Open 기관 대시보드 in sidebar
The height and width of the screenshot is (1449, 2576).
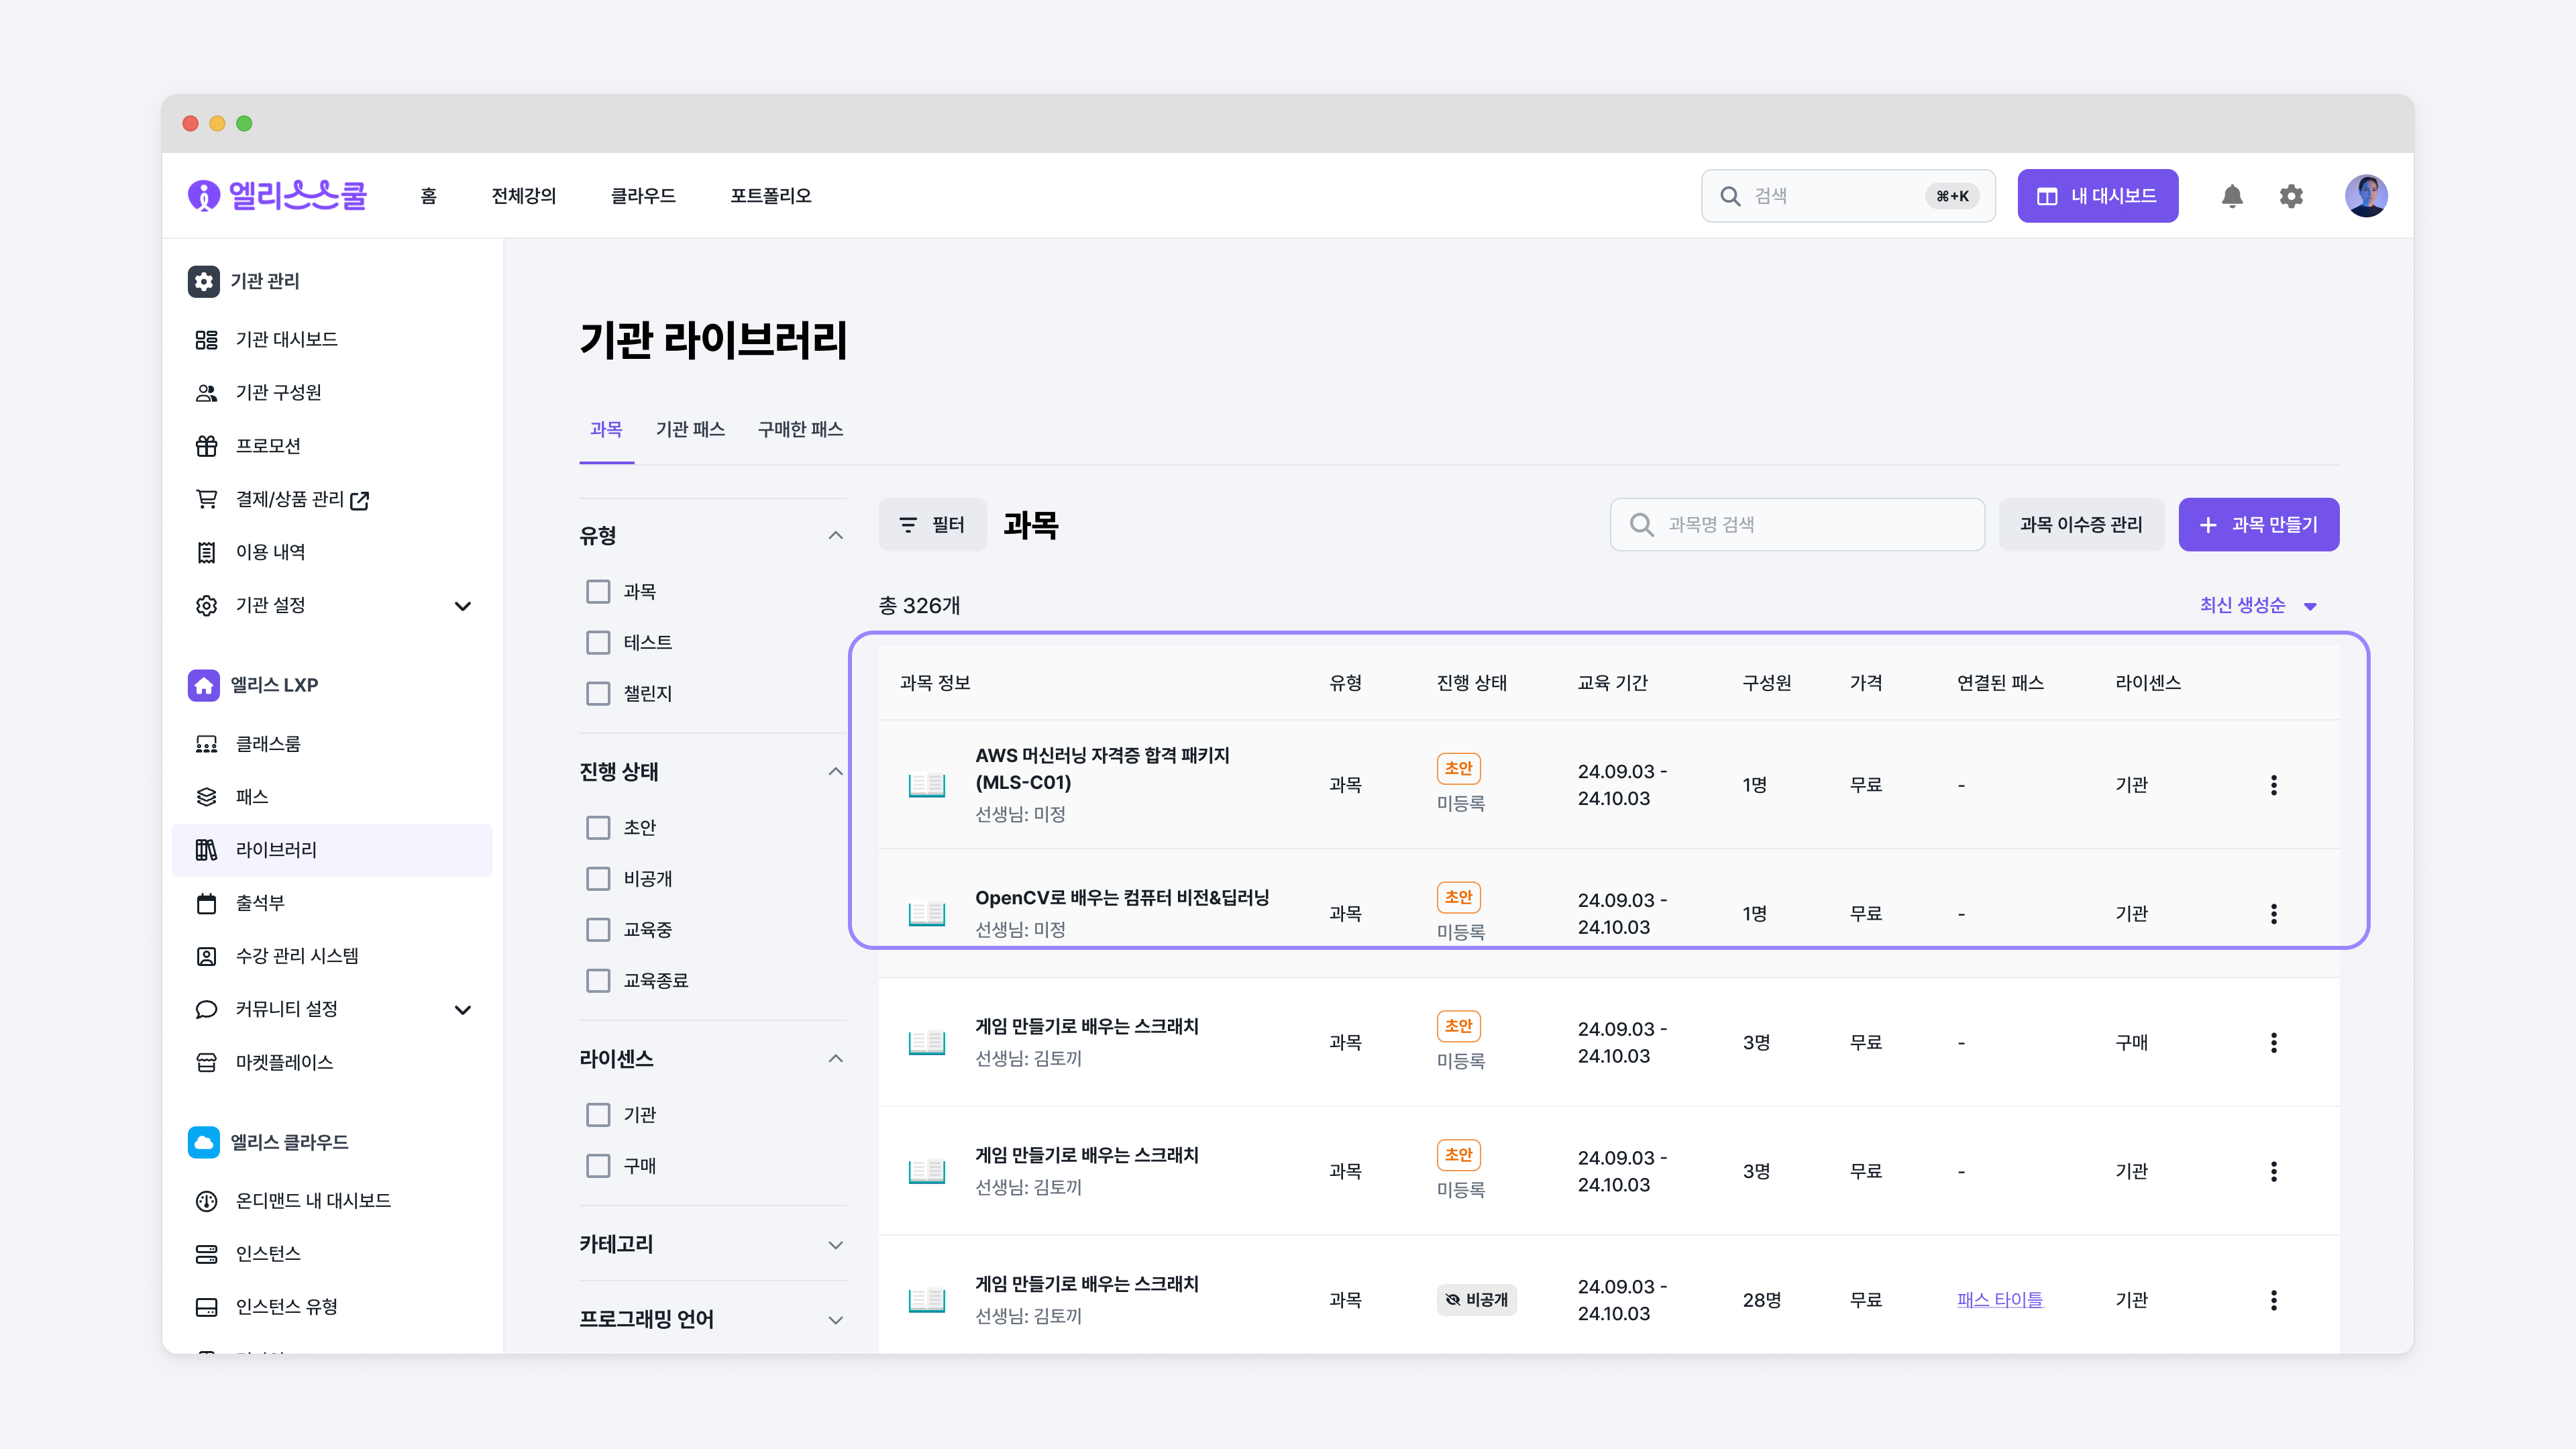(x=332, y=340)
